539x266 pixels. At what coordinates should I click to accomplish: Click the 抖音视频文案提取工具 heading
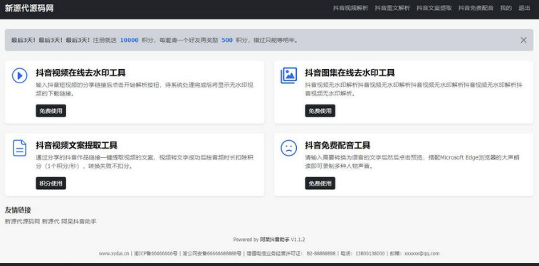(x=77, y=145)
